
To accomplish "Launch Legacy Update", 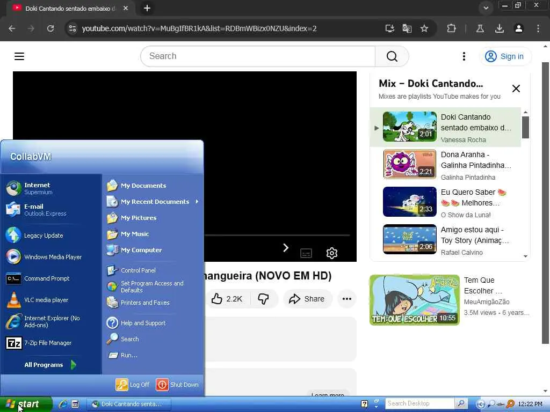I will 51,236.
